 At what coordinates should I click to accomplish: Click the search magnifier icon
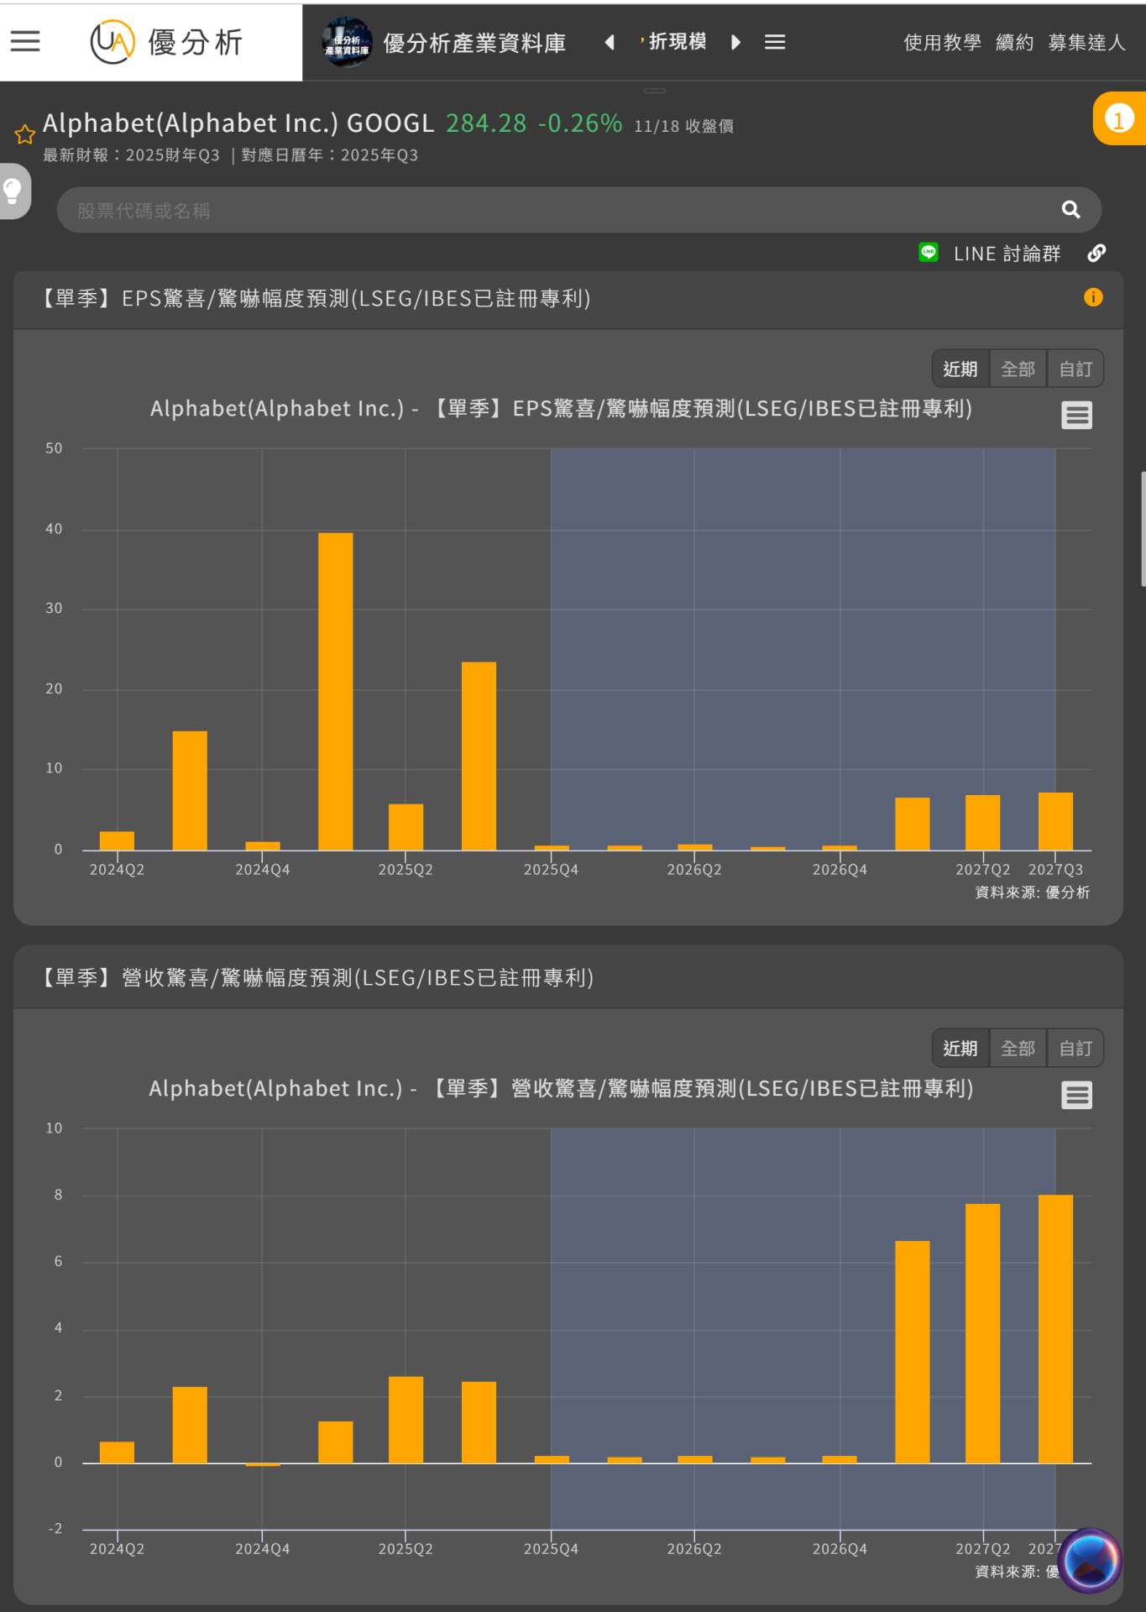tap(1070, 210)
